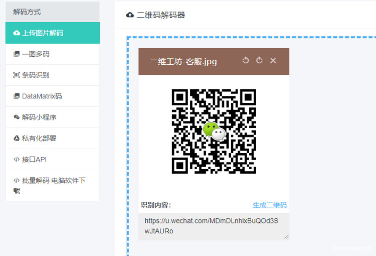Click the 识别内容 label

click(156, 205)
